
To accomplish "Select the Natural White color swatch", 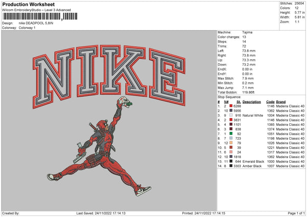I will tap(231, 115).
